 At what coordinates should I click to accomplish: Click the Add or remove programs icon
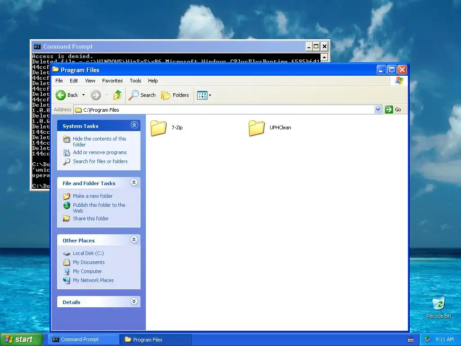(x=67, y=153)
